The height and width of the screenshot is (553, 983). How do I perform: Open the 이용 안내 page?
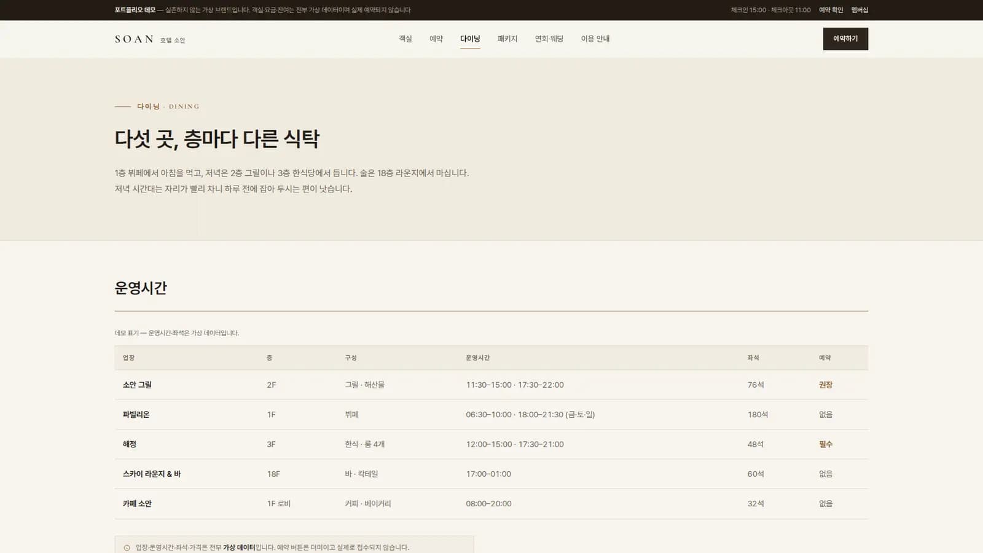pos(595,39)
